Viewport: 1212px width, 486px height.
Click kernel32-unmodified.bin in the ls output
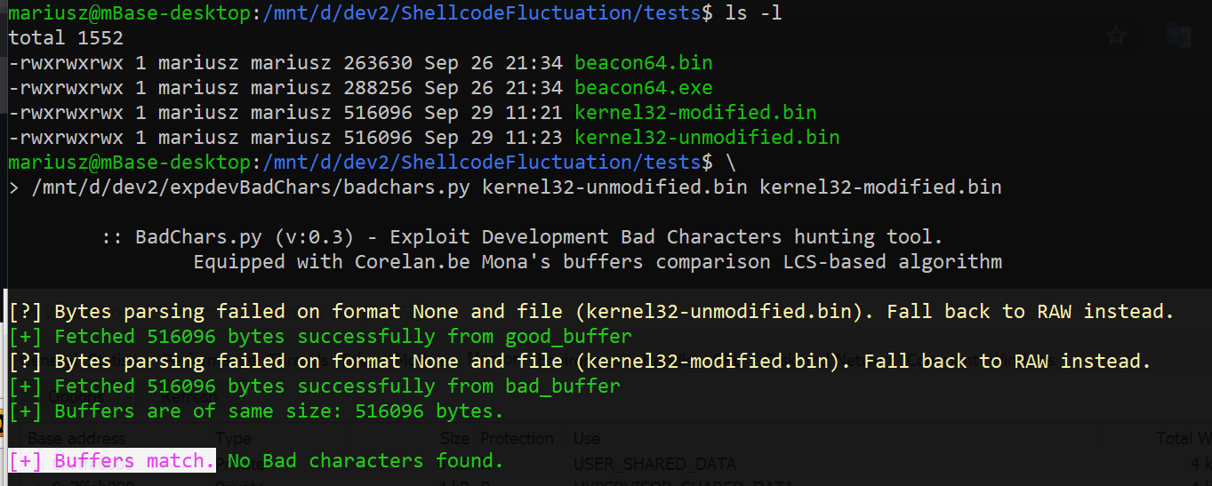(x=707, y=138)
